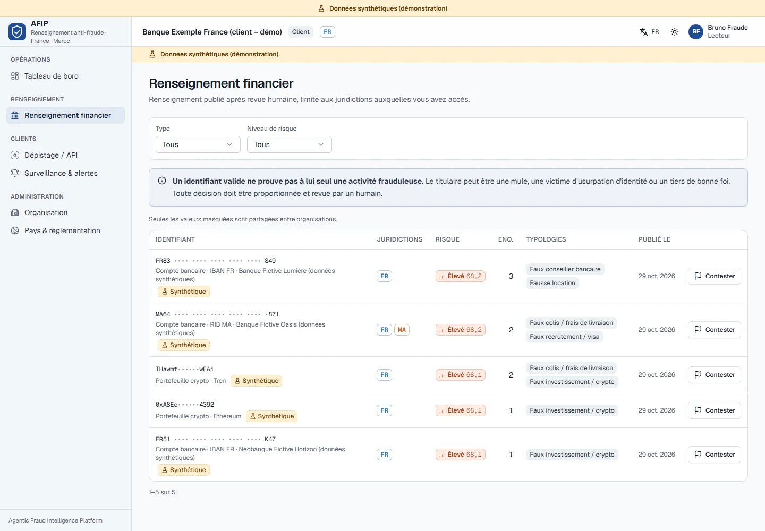Click the Faux conseiller bancaire typology tag
This screenshot has height=531, width=765.
tap(565, 269)
